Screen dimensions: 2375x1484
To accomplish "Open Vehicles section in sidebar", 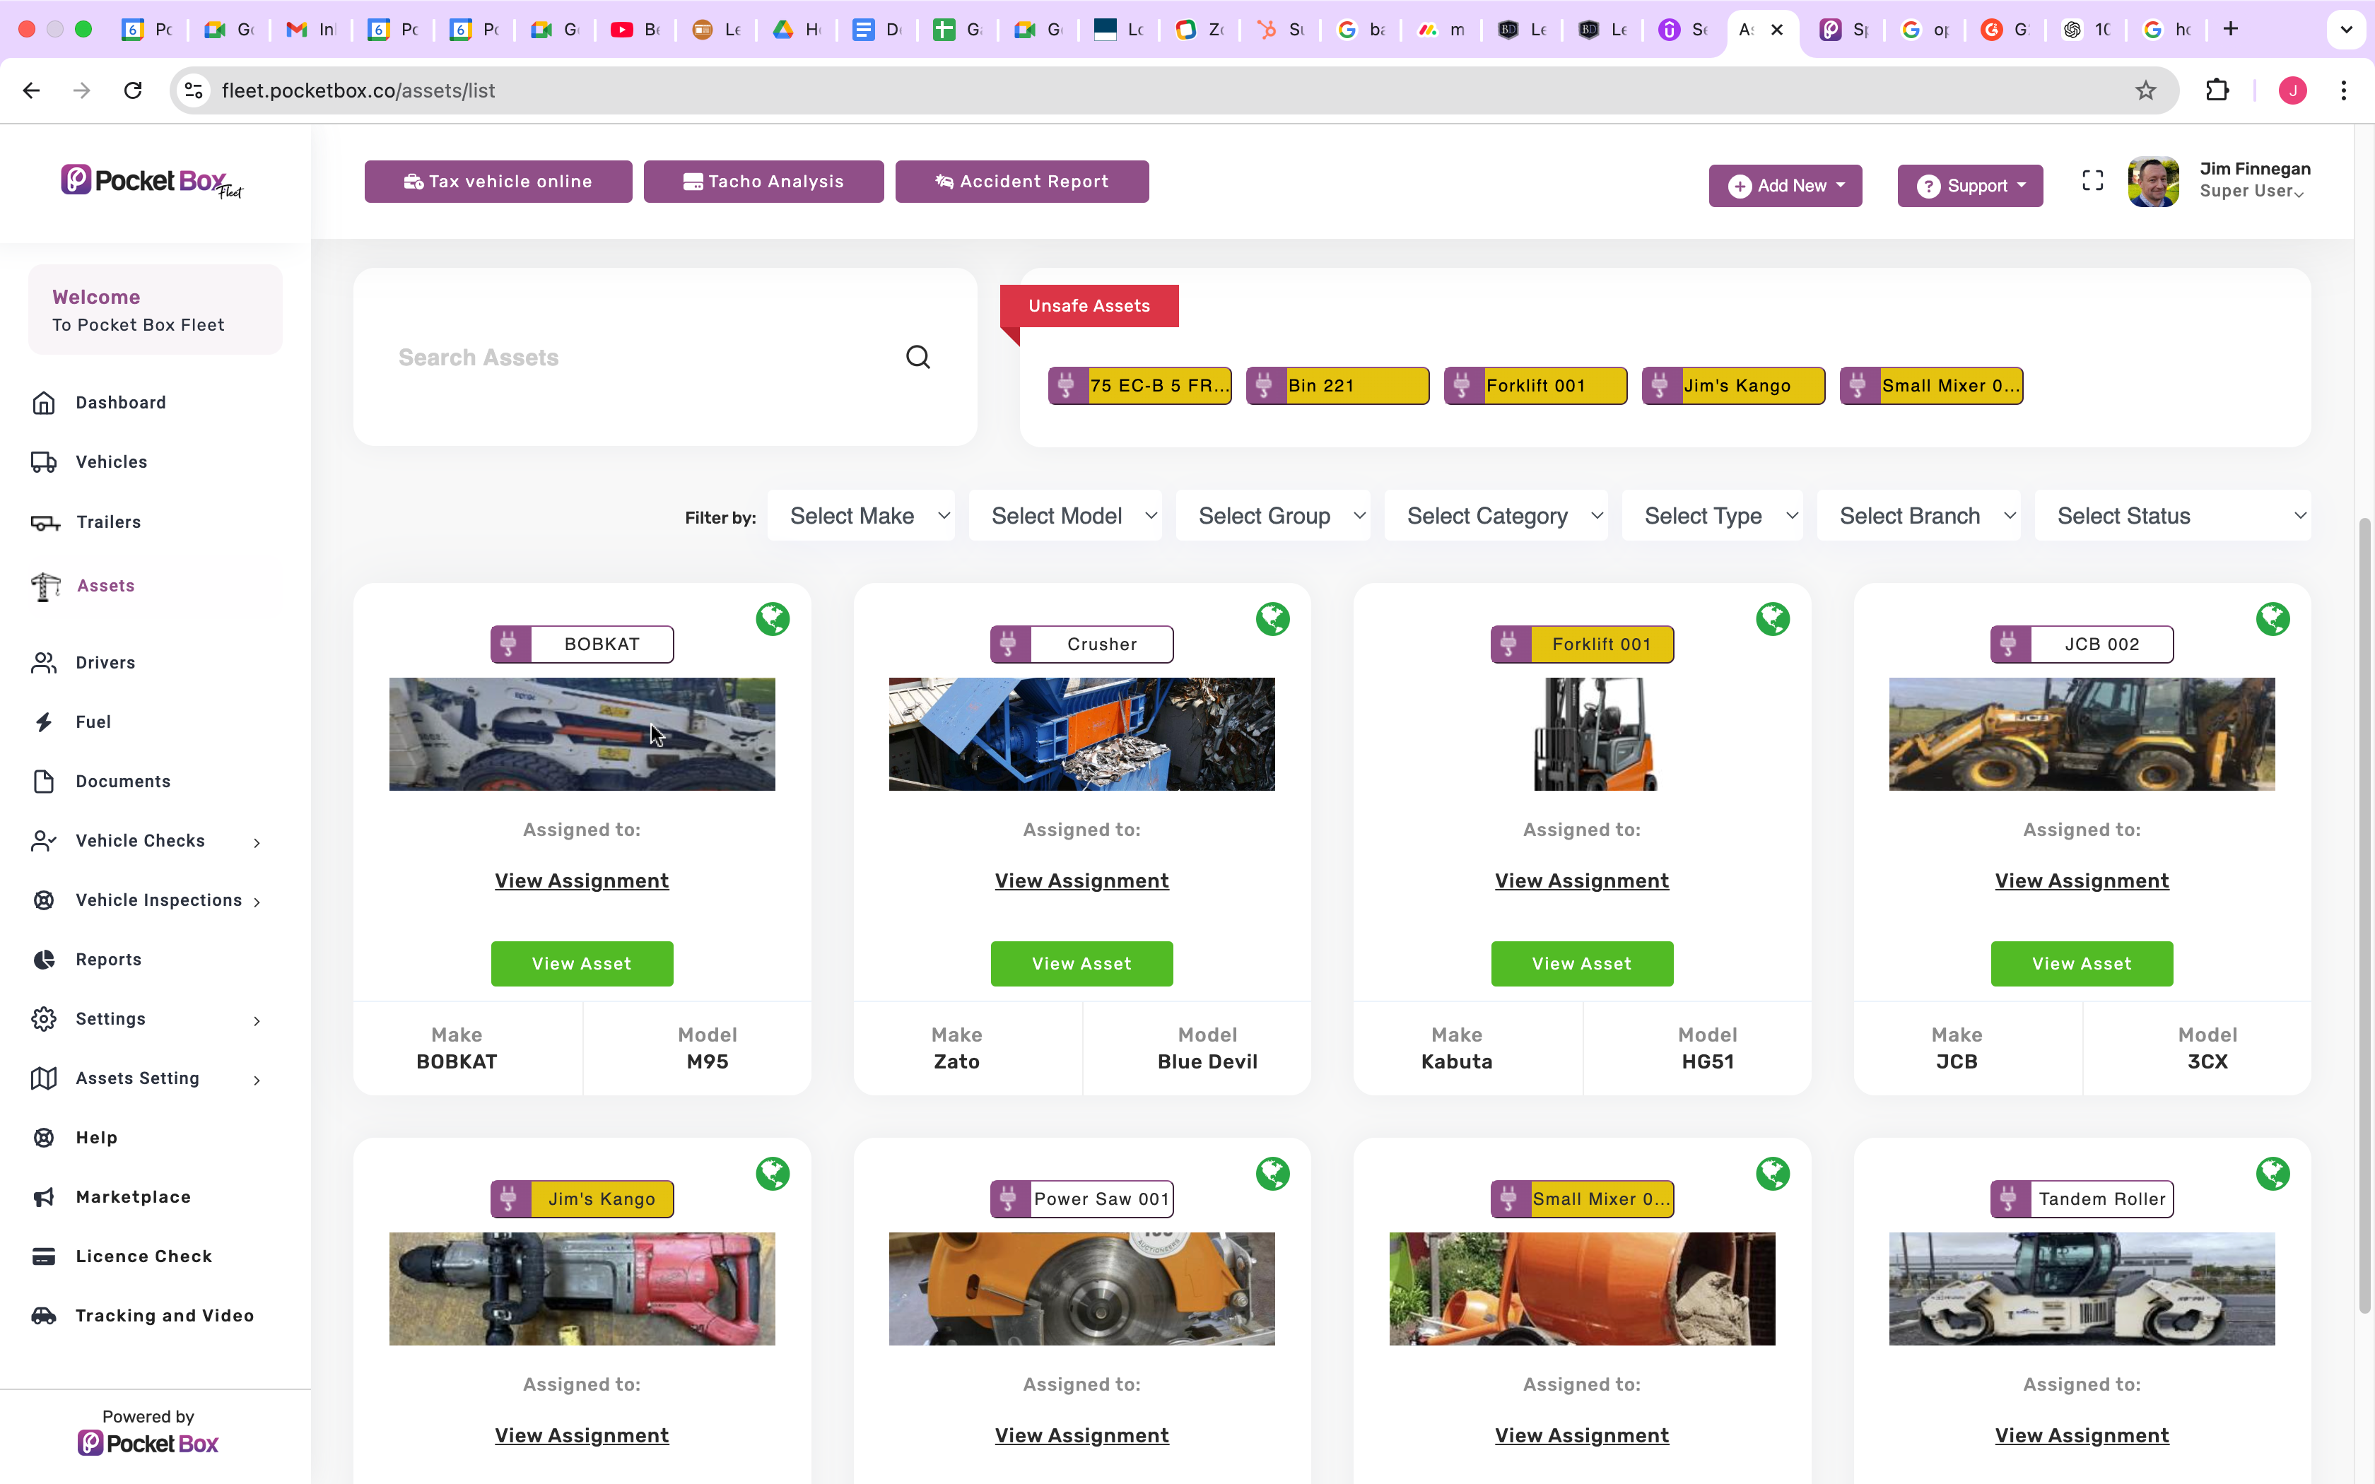I will click(111, 461).
